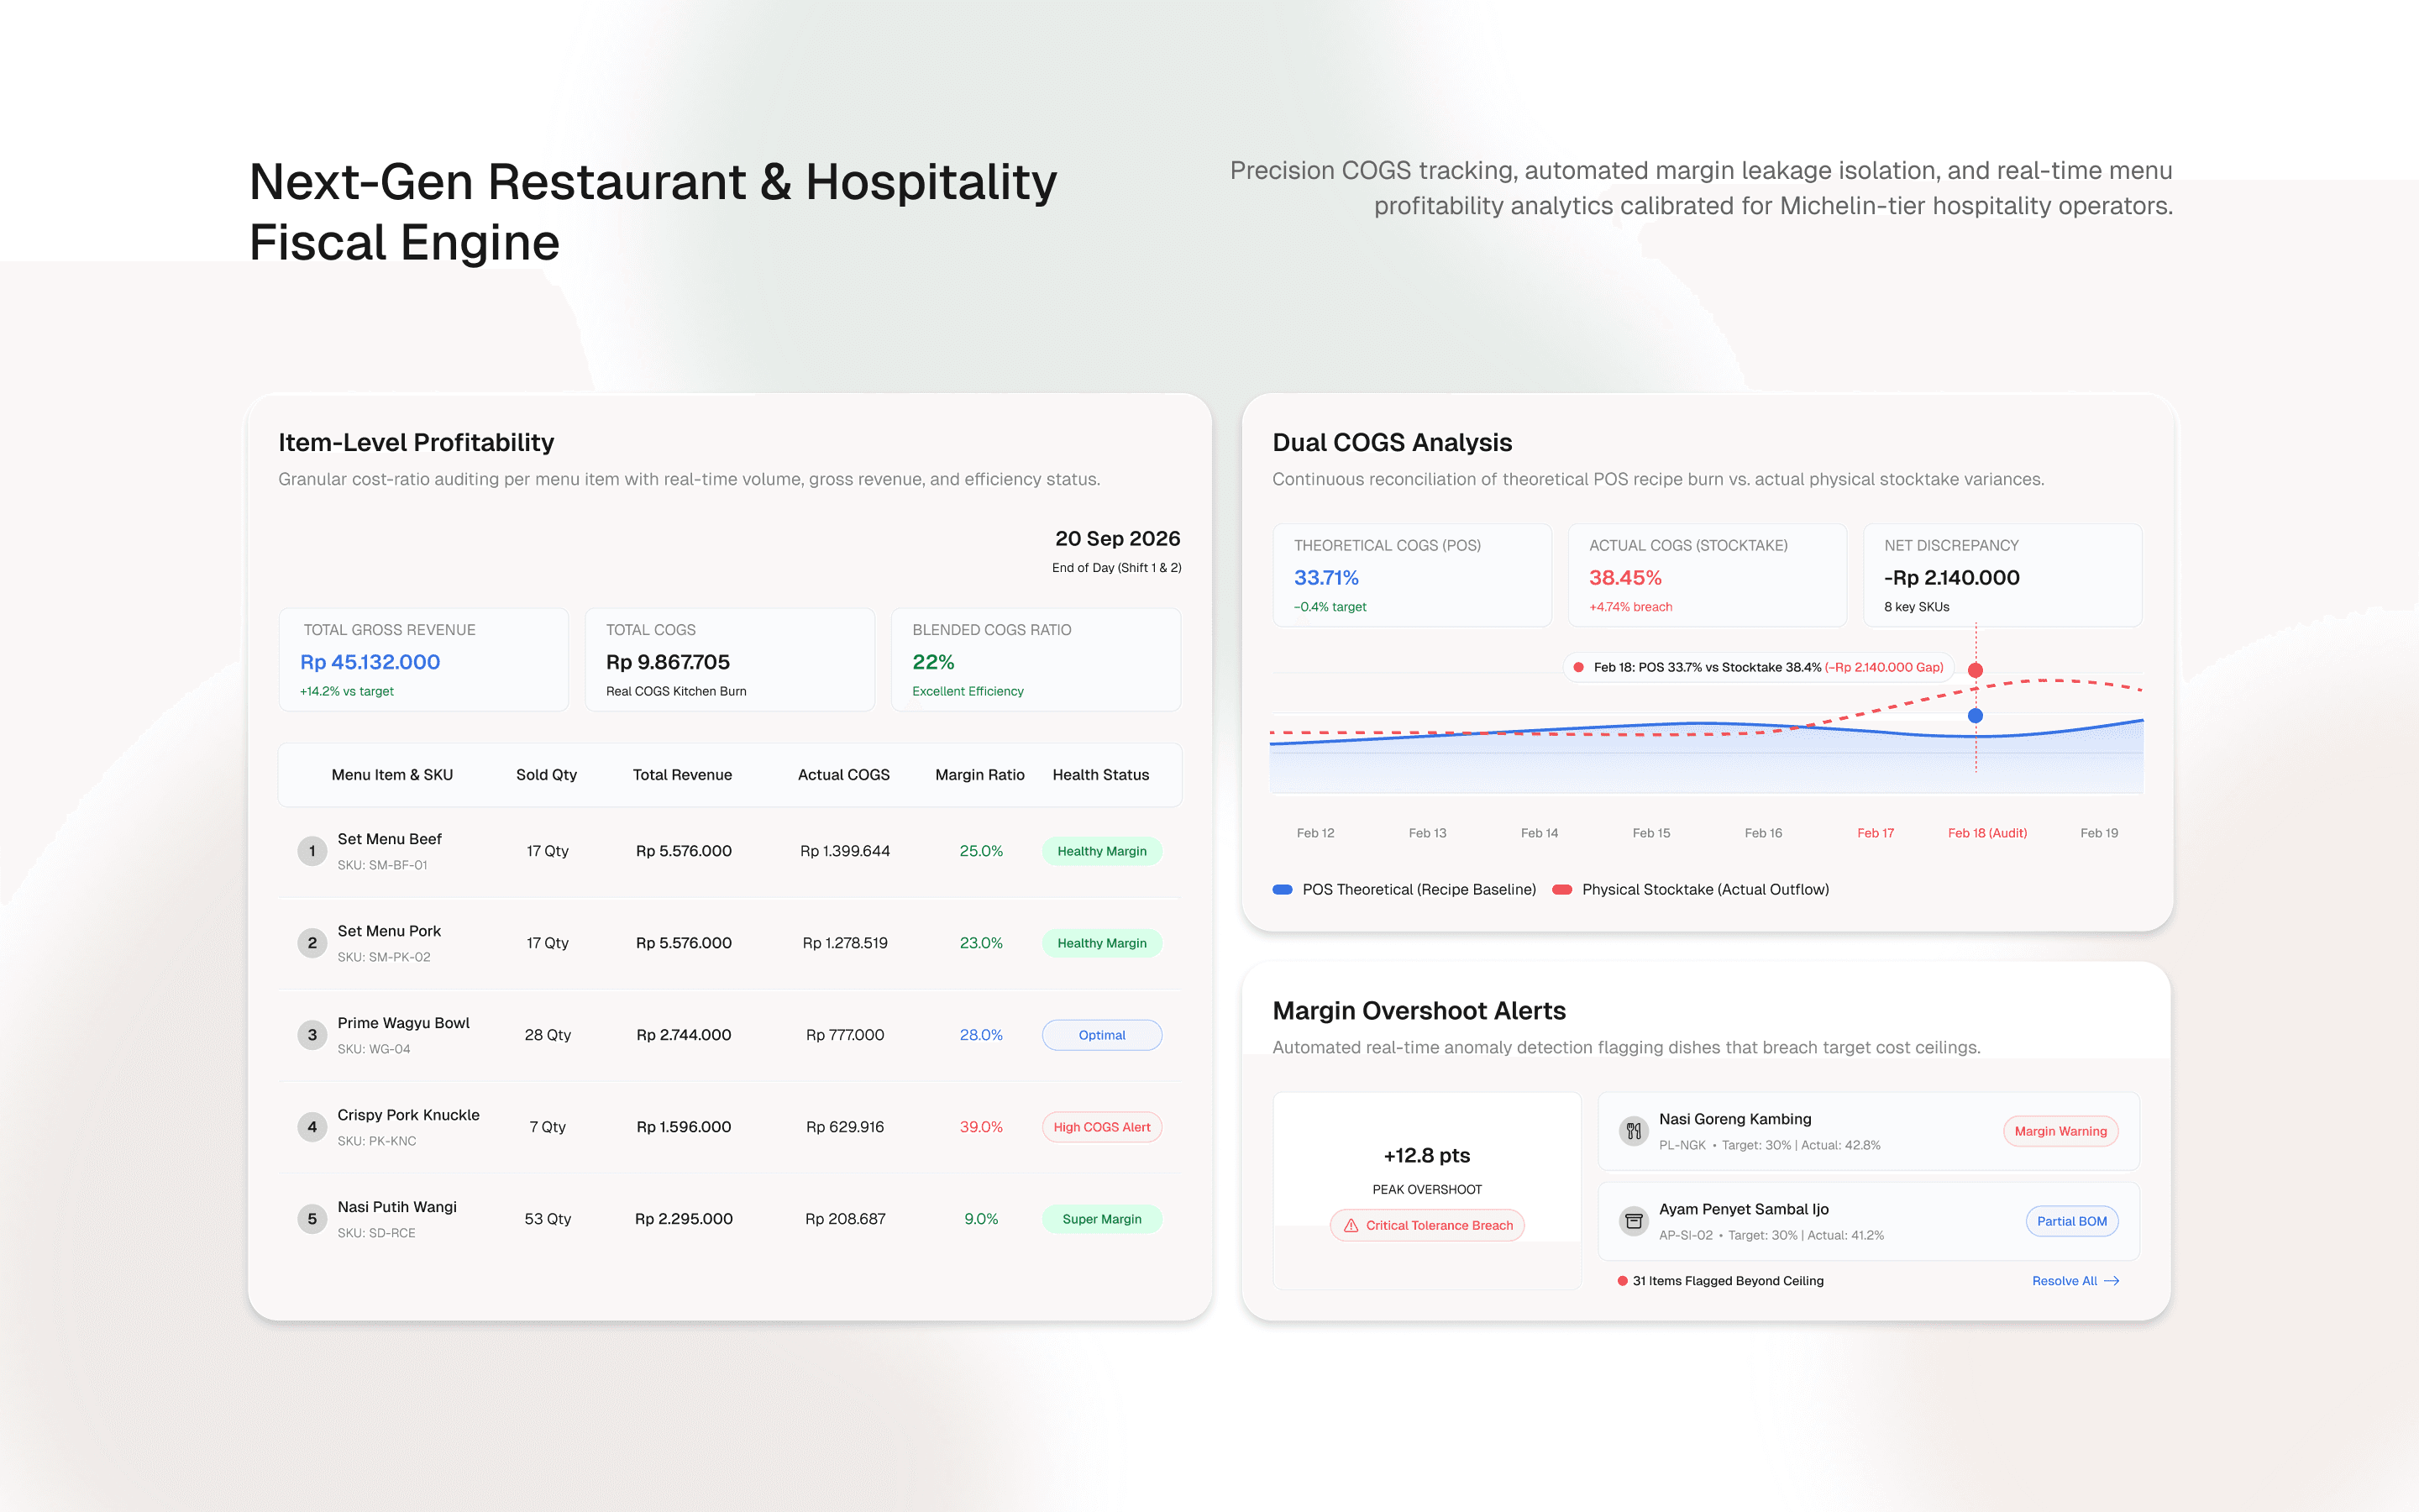Image resolution: width=2419 pixels, height=1512 pixels.
Task: Click the 39.0% margin ratio cell
Action: click(980, 1127)
